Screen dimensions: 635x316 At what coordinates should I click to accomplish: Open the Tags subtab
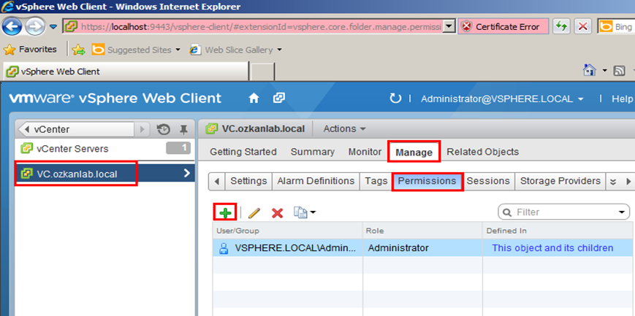[x=376, y=181]
